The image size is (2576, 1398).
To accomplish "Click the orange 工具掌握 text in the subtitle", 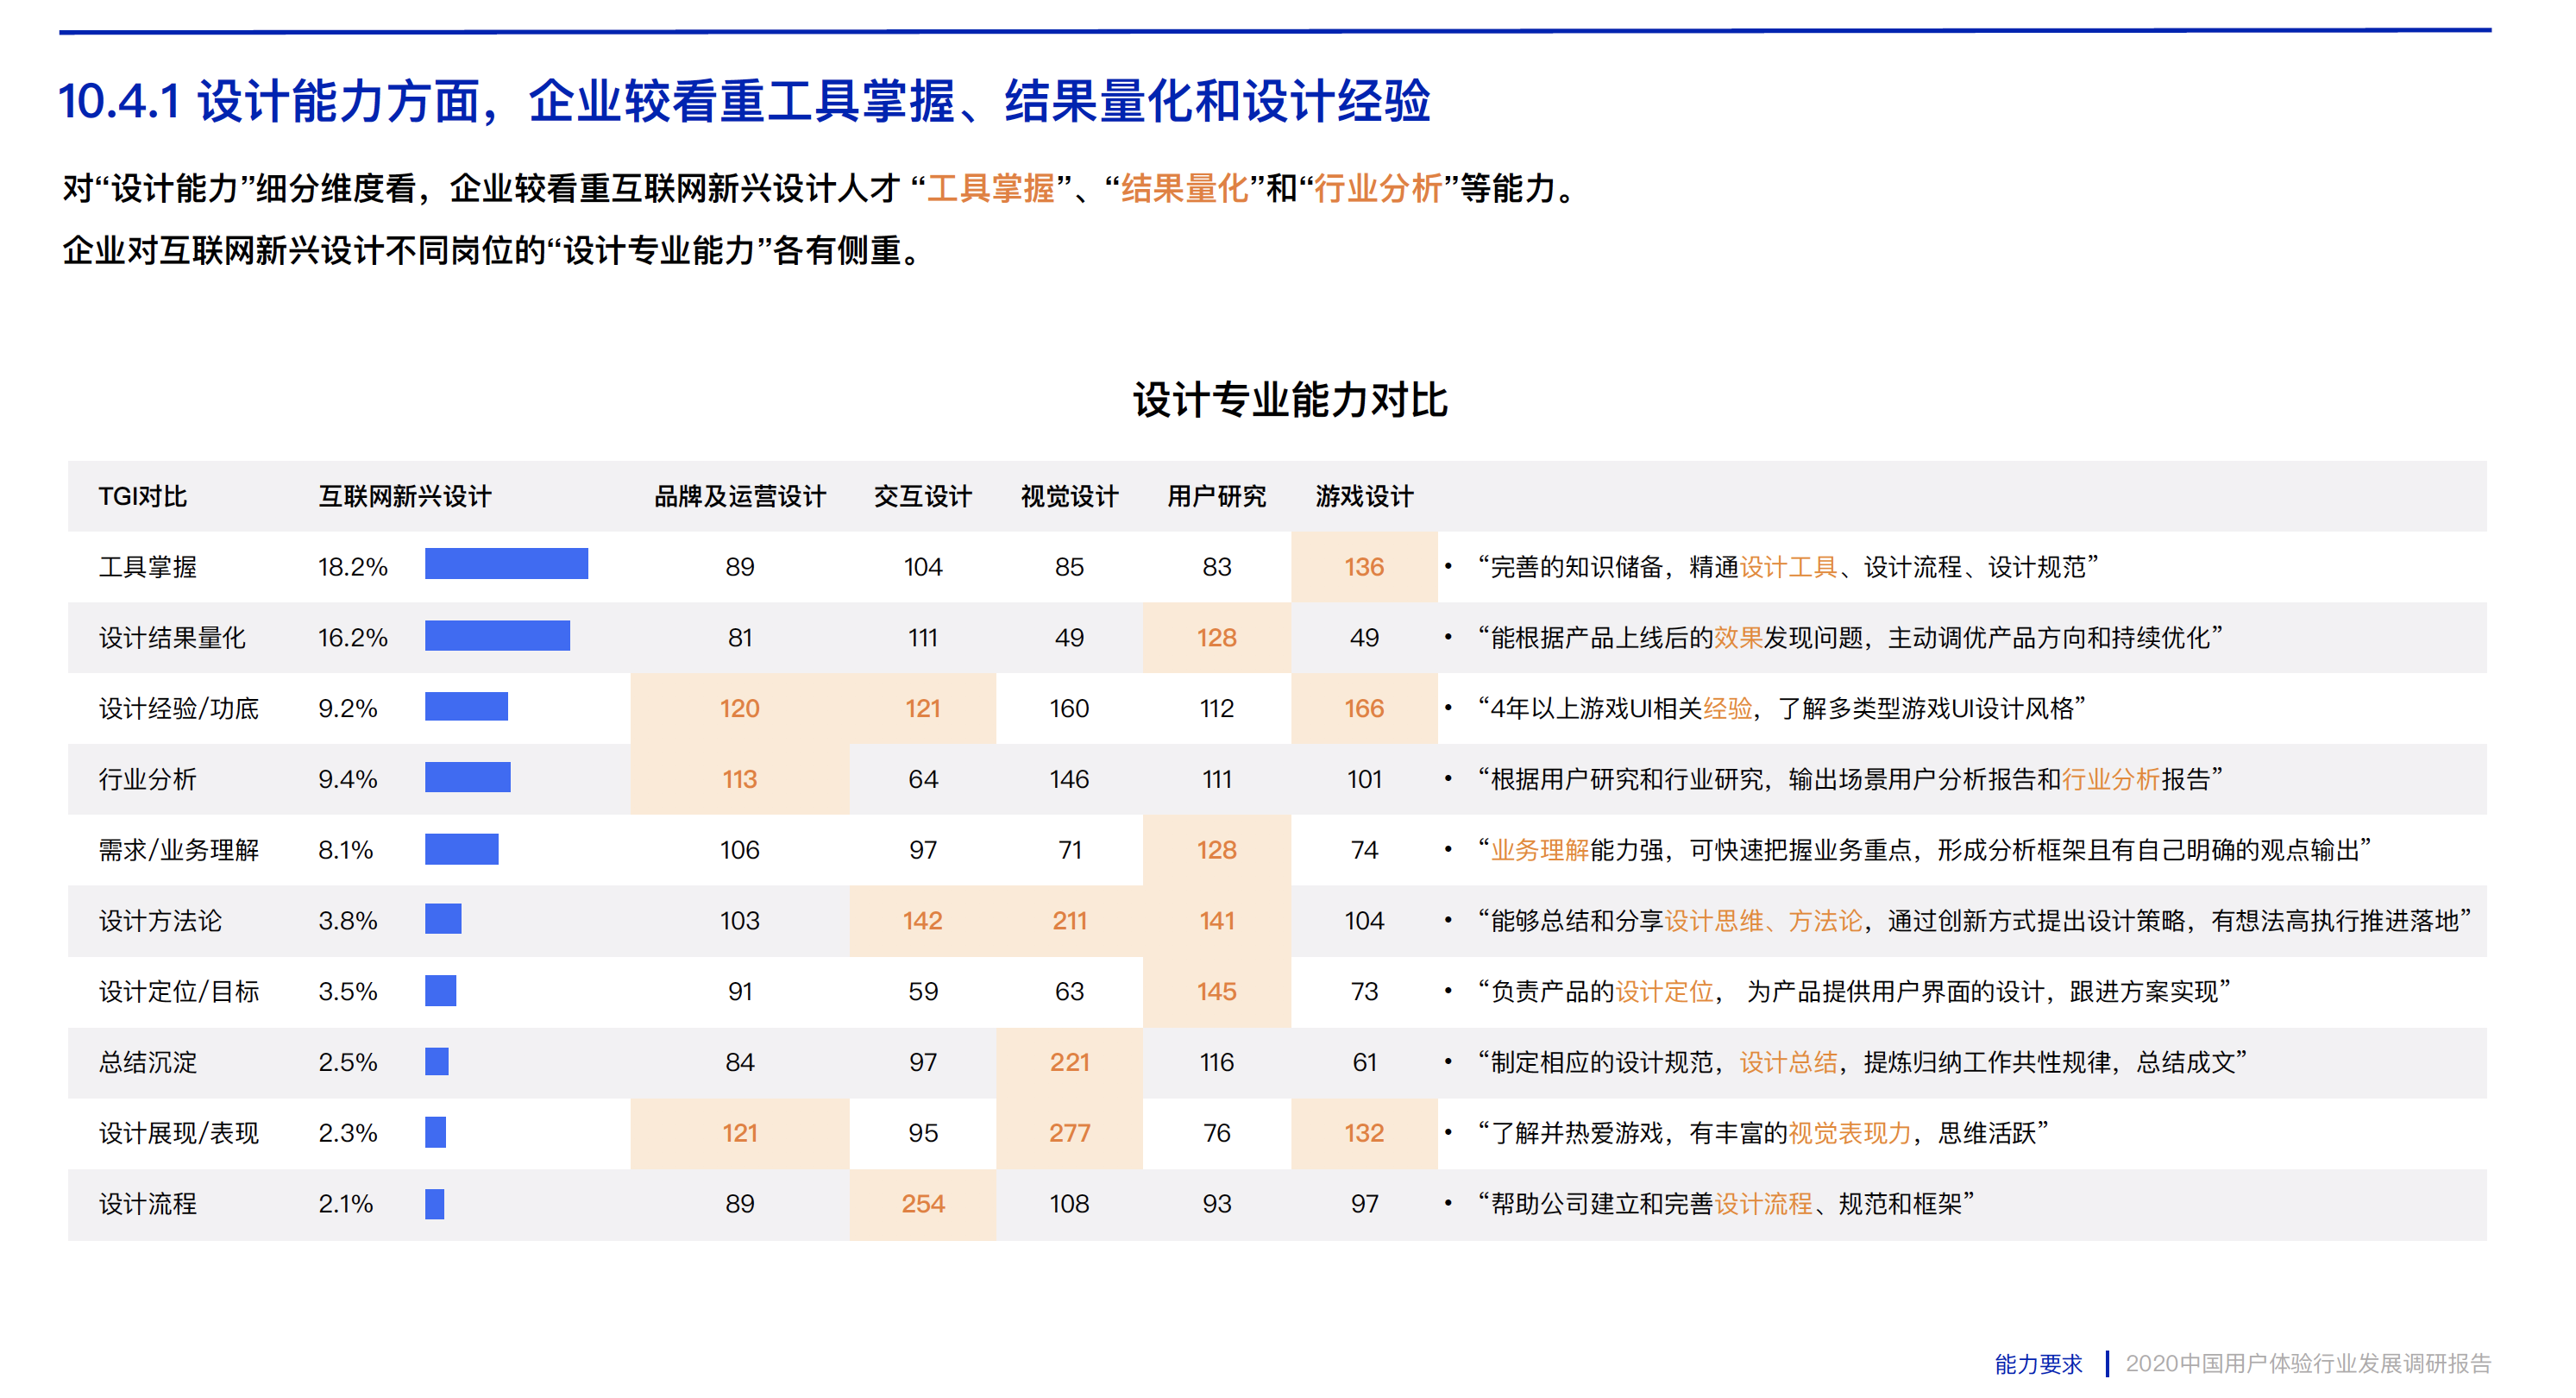I will pyautogui.click(x=991, y=188).
